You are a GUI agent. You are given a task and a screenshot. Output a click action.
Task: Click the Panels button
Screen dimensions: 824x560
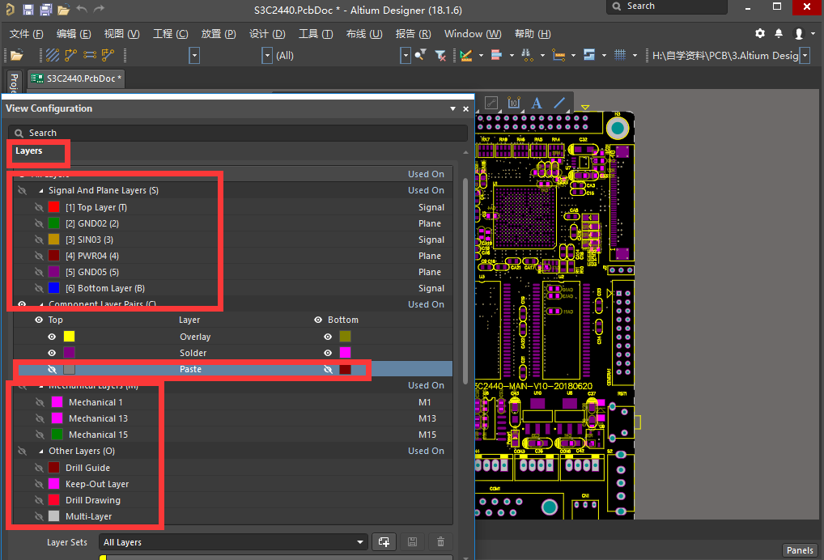(x=800, y=550)
